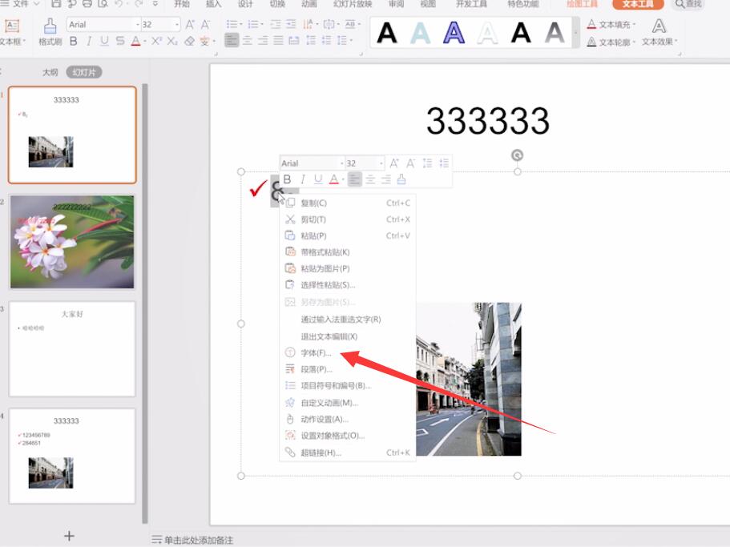This screenshot has height=547, width=730.
Task: Choose 粘贴(P) from the context menu
Action: (347, 235)
